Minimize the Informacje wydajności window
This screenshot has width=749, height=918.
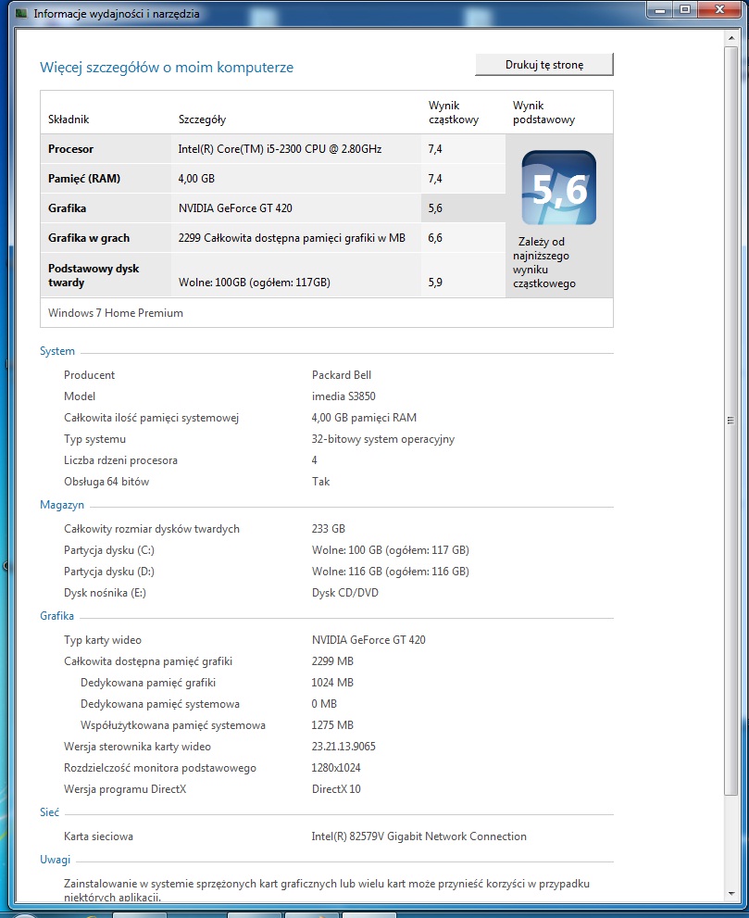point(661,9)
